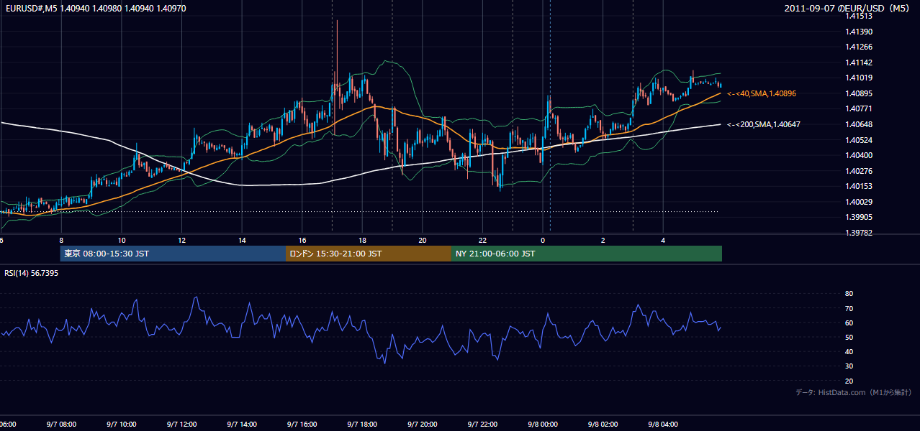Click hour label 18 under price chart
920x431 pixels.
click(x=362, y=240)
